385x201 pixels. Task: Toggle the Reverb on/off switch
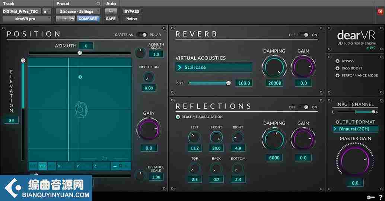(x=303, y=35)
